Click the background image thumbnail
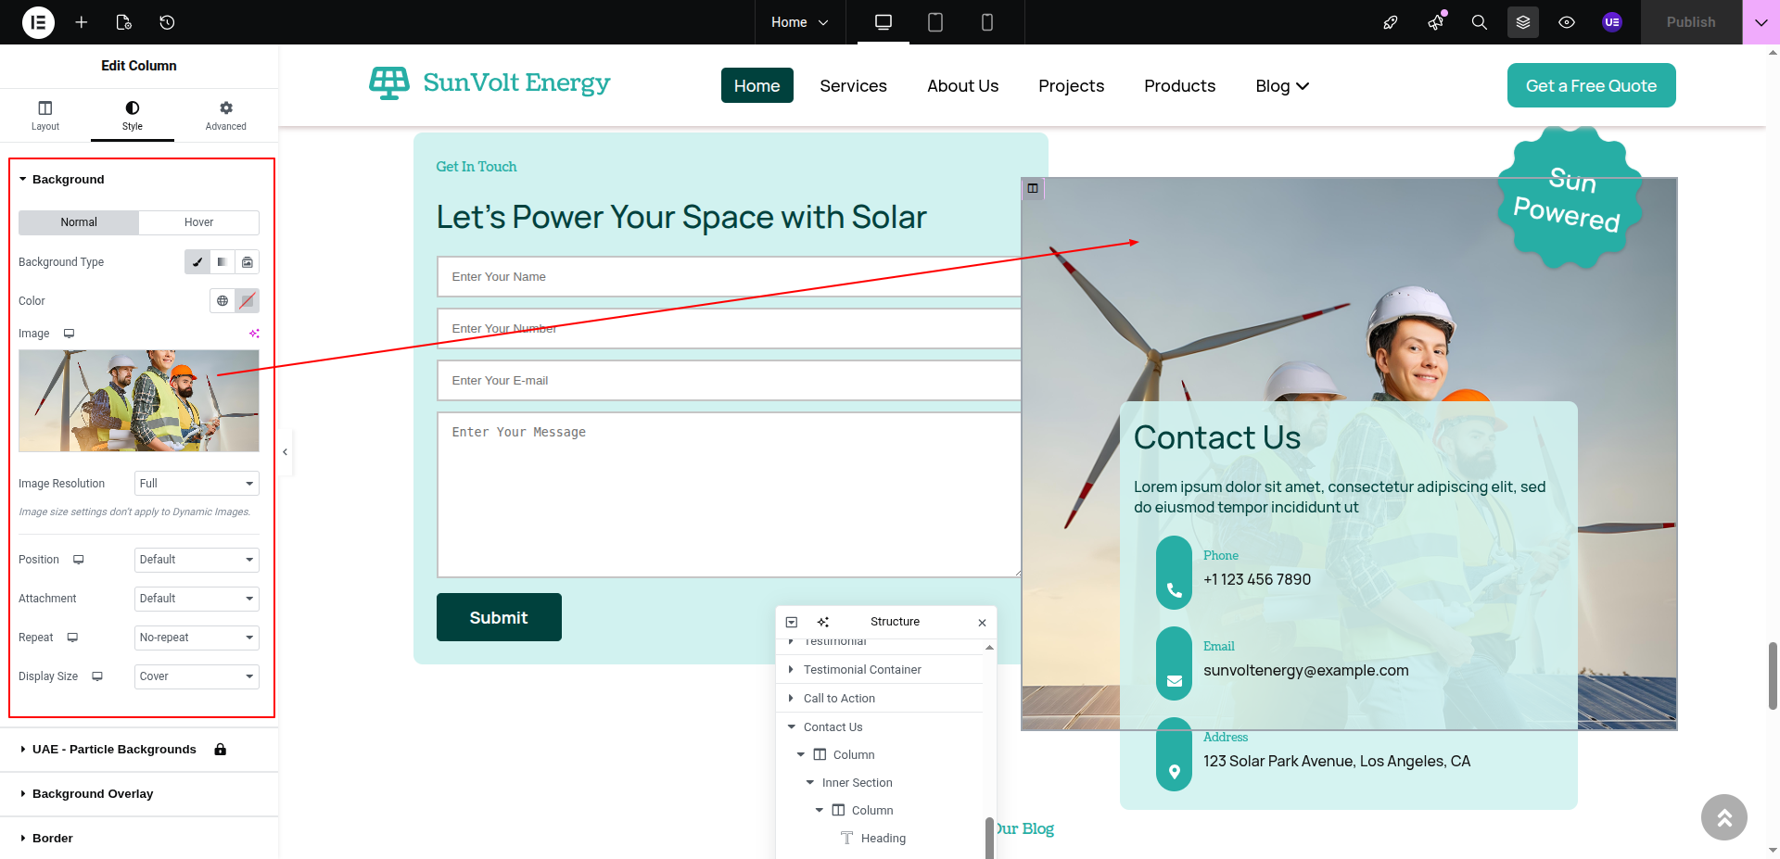Viewport: 1780px width, 859px height. [x=139, y=400]
